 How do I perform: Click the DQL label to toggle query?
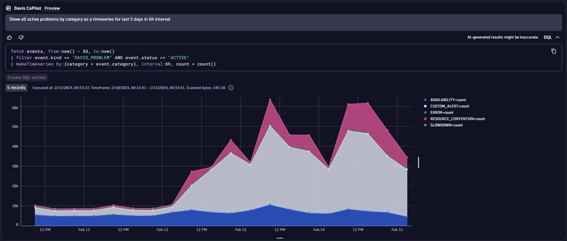[x=547, y=37]
